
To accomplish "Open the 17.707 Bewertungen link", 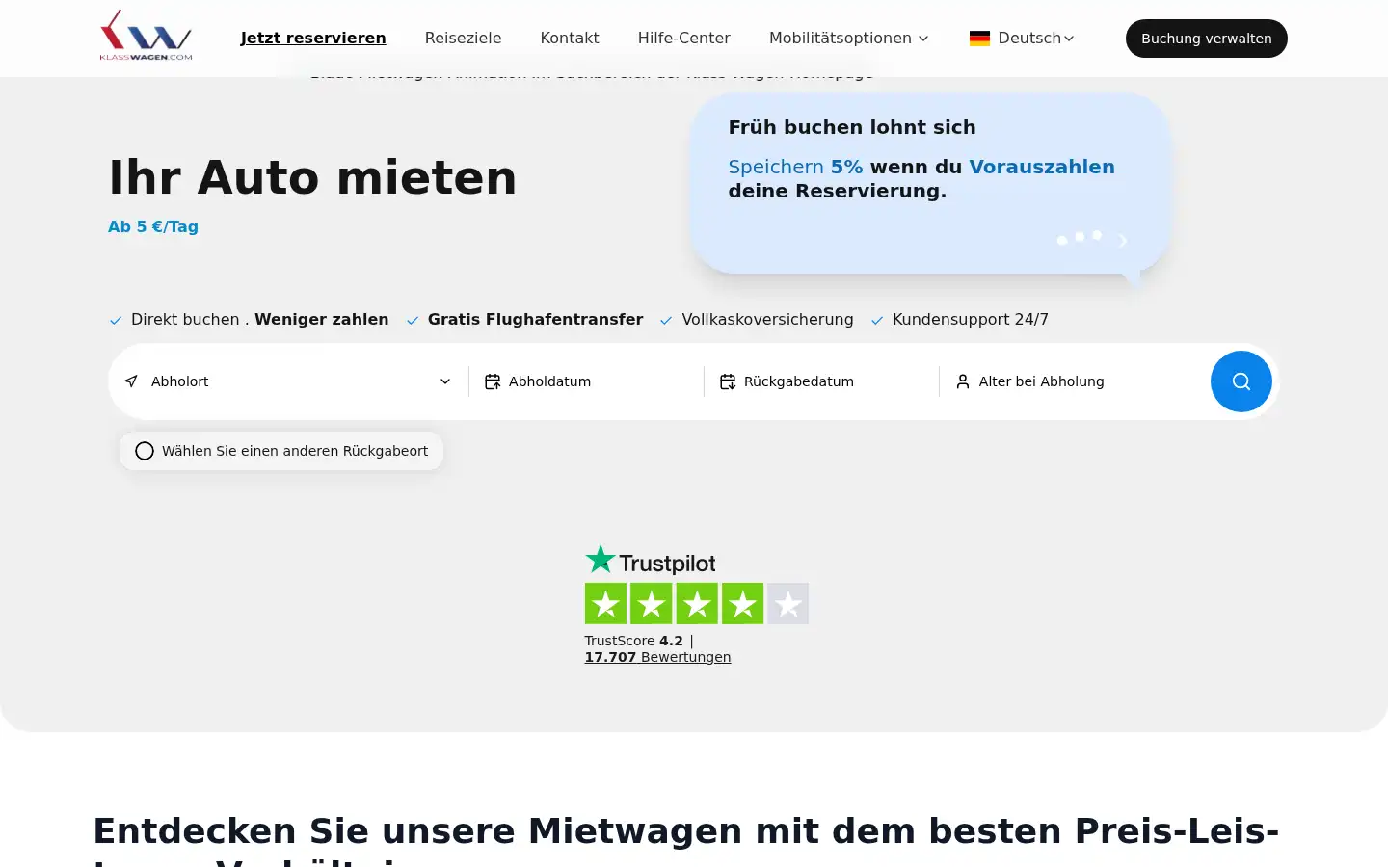I will coord(657,657).
